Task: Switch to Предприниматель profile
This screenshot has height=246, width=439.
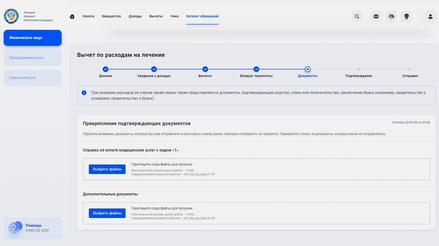Action: [x=32, y=58]
